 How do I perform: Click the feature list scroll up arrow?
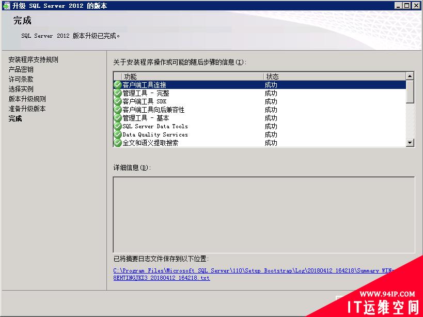[x=410, y=76]
